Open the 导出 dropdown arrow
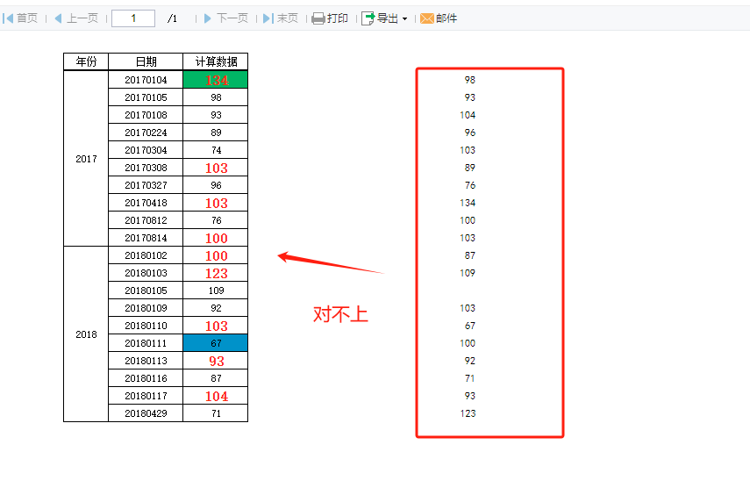The width and height of the screenshot is (750, 495). [404, 18]
